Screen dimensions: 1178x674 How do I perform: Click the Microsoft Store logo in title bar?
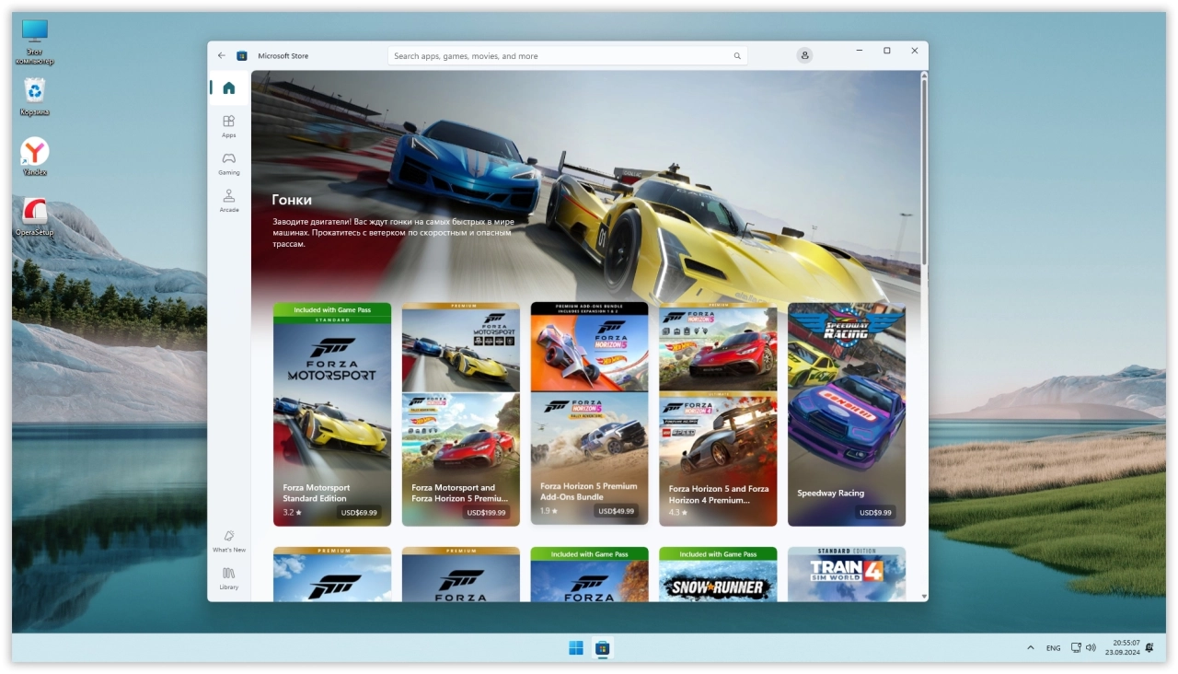[242, 55]
